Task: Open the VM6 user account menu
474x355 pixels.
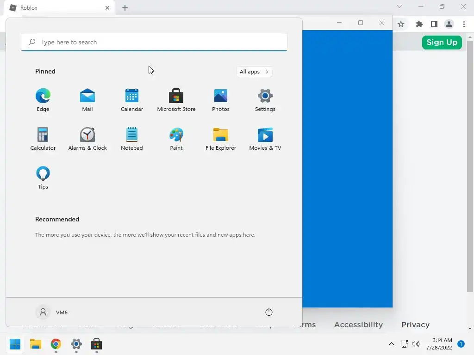Action: coord(52,312)
